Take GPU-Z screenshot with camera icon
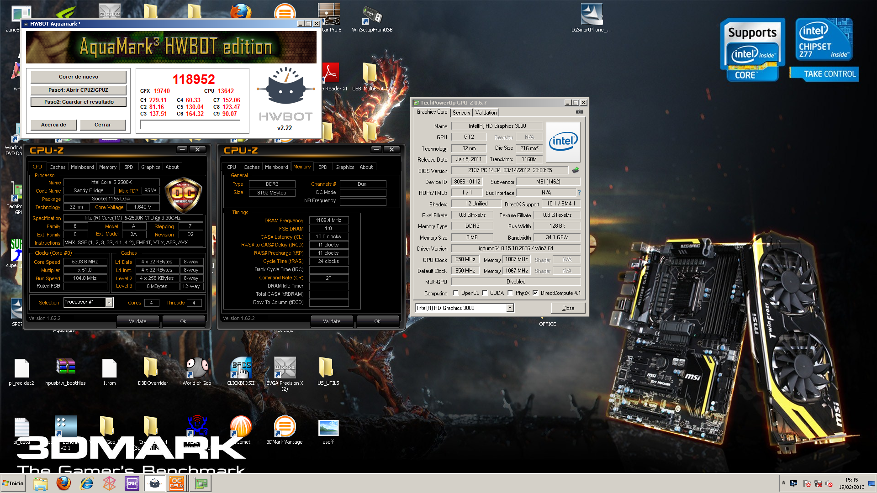 pos(579,112)
